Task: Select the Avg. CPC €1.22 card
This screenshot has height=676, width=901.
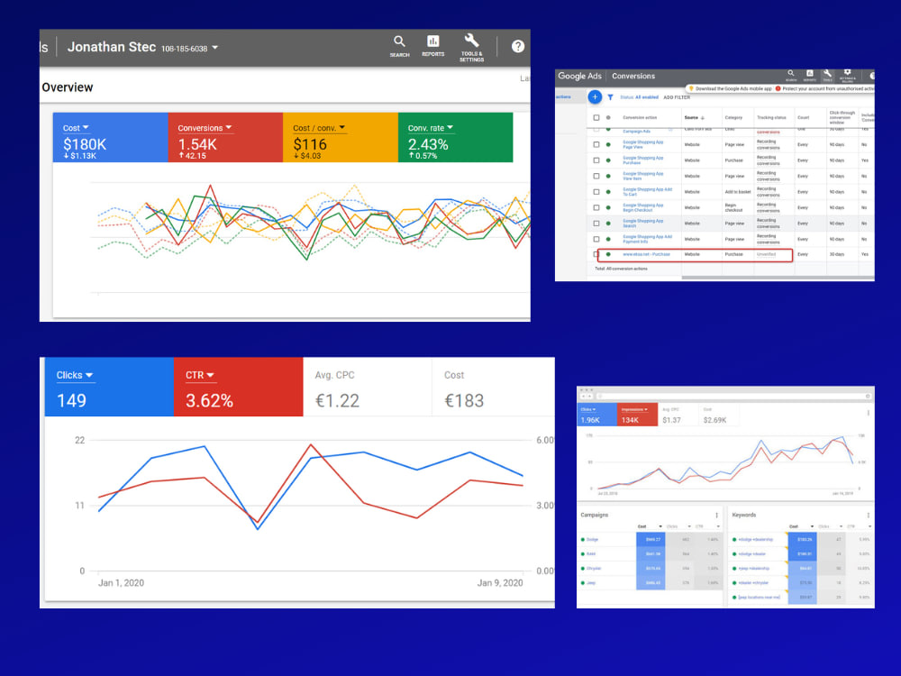Action: [368, 387]
